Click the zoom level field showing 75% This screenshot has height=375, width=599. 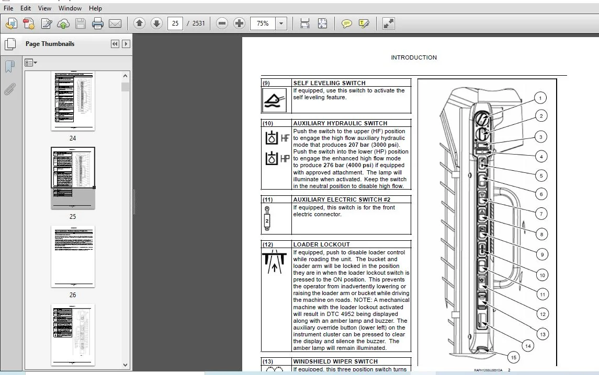point(263,24)
